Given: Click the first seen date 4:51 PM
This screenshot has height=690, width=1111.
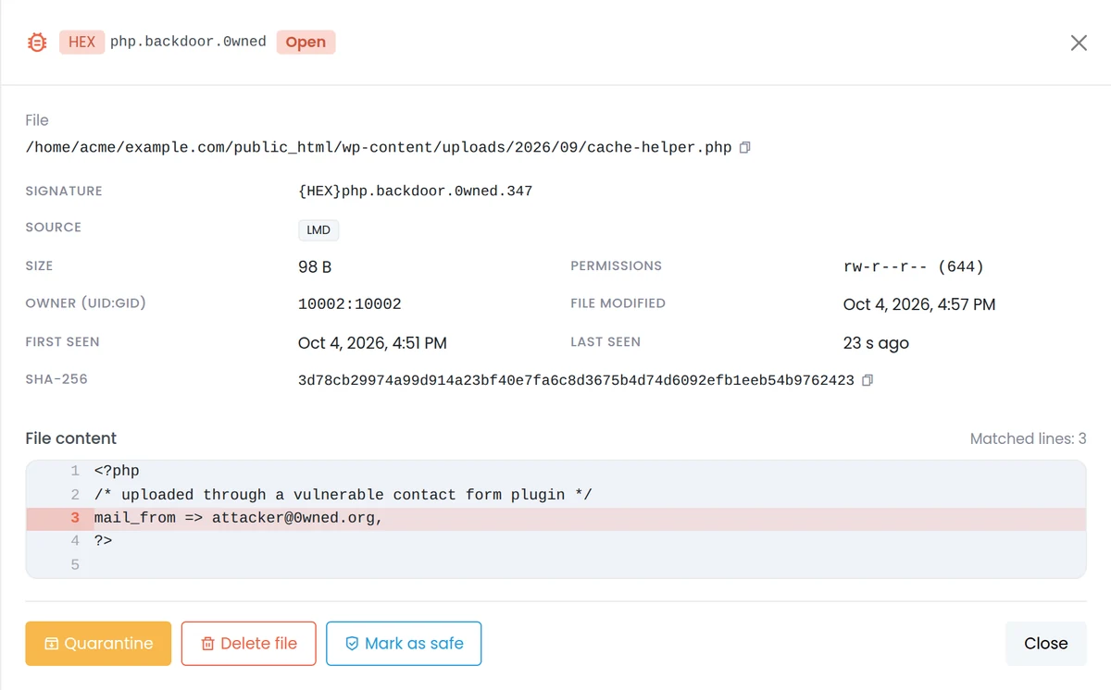Looking at the screenshot, I should [x=372, y=343].
